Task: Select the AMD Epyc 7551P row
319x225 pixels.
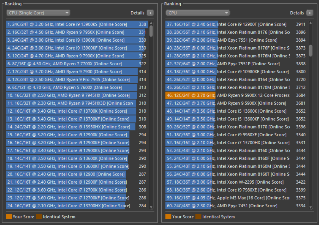Action: pos(236,64)
